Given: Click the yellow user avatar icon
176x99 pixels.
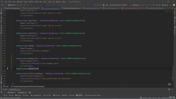Looking at the screenshot, I should (x=174, y=5).
